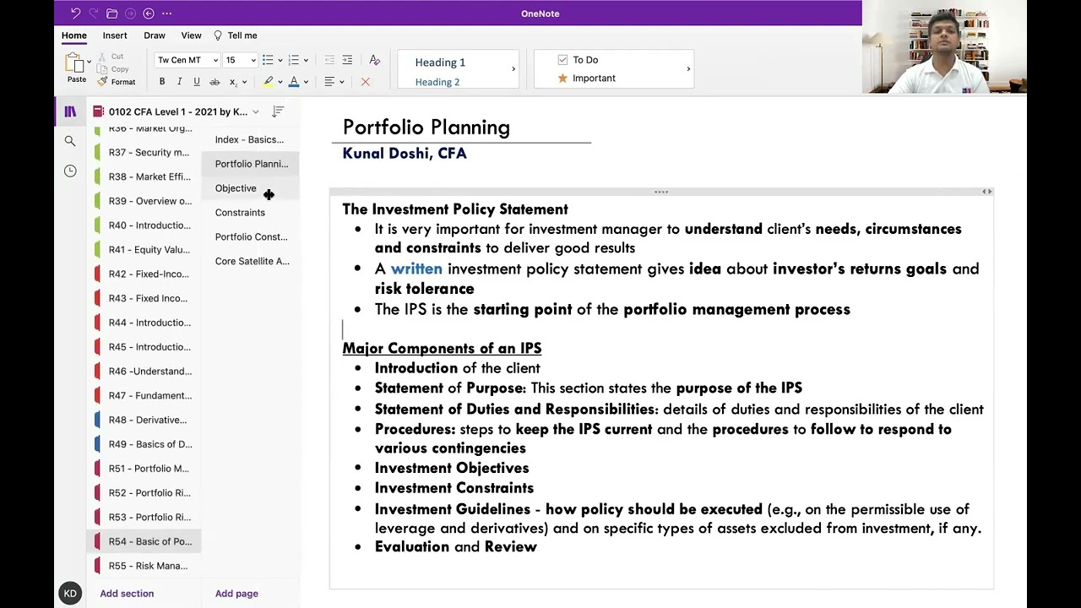Viewport: 1081px width, 608px height.
Task: Delete with the red X button
Action: point(365,82)
